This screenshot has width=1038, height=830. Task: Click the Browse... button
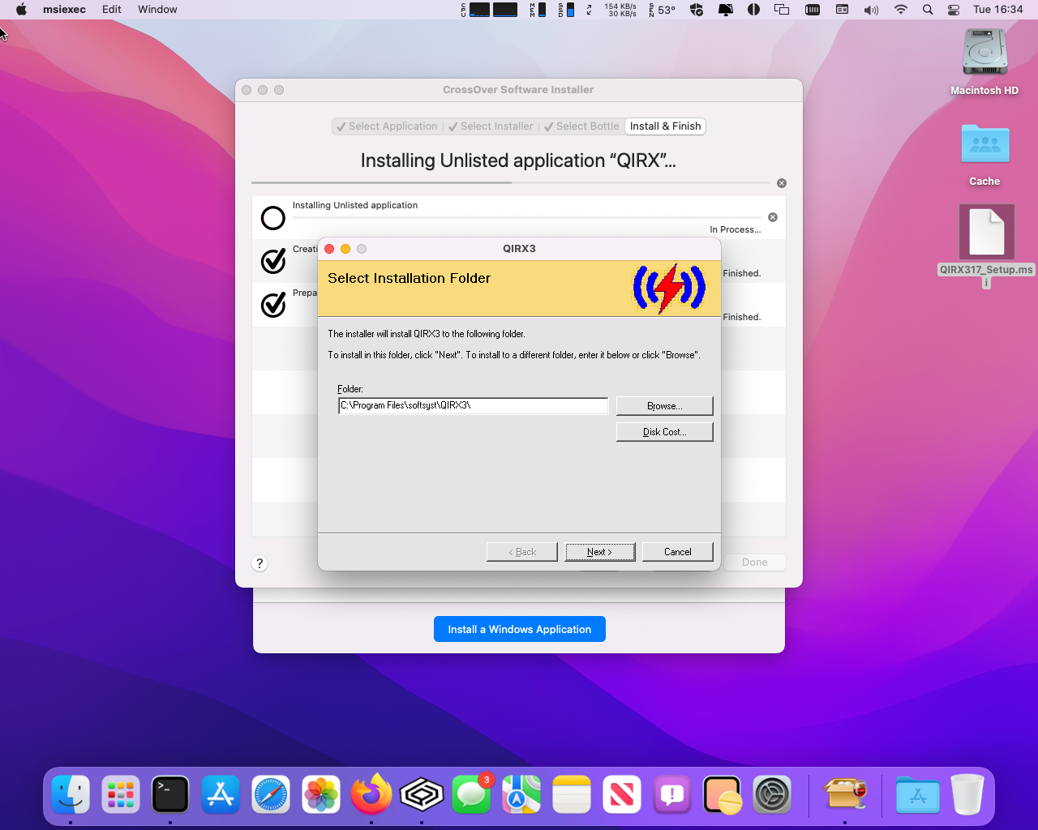point(664,406)
